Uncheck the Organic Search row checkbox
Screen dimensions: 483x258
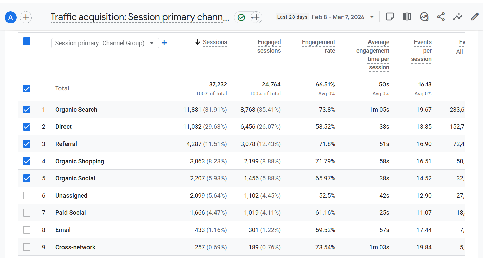coord(27,109)
